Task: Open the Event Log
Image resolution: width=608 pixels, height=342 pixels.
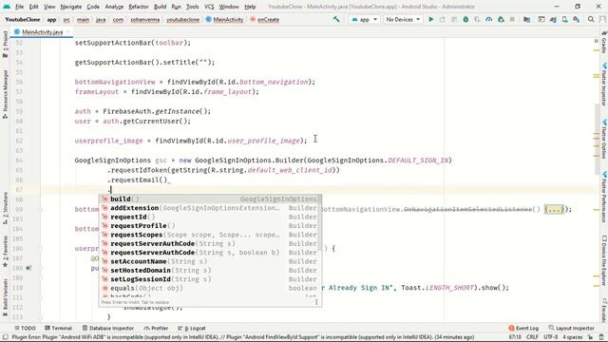Action: click(523, 328)
